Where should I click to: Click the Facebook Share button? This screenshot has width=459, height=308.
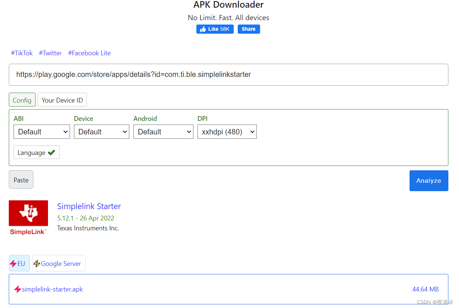pos(249,29)
